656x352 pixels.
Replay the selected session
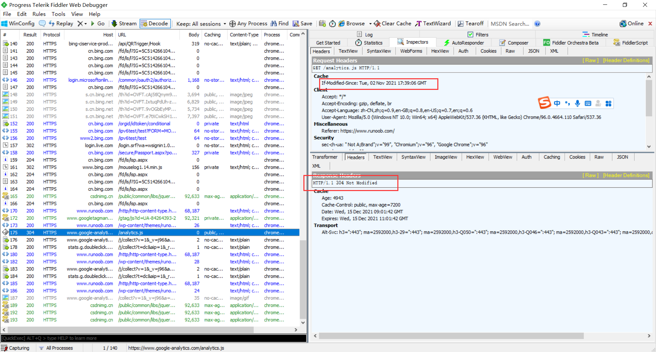coord(61,24)
